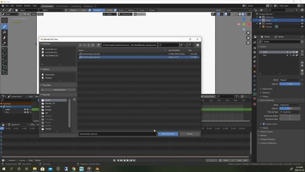Select the Erase tool
This screenshot has height=172, width=305.
tap(4, 38)
